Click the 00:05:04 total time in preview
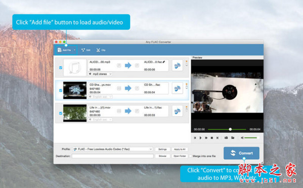 click(255, 130)
